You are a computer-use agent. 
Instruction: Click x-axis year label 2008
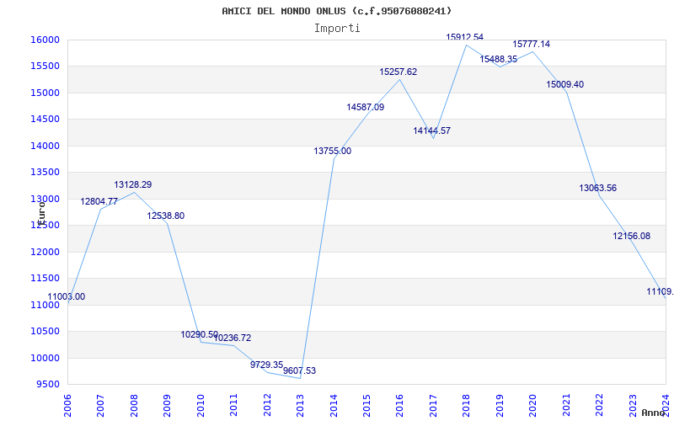(x=134, y=406)
